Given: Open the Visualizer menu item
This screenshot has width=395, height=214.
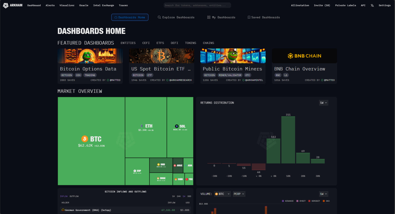Looking at the screenshot, I should coord(67,5).
